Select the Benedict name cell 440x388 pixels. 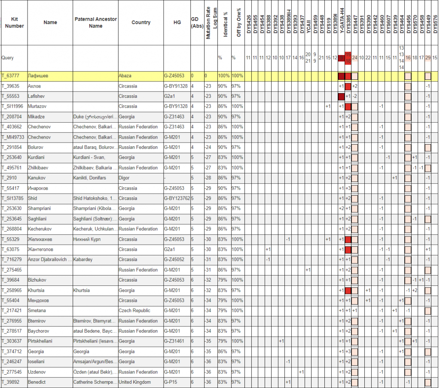coord(37,382)
